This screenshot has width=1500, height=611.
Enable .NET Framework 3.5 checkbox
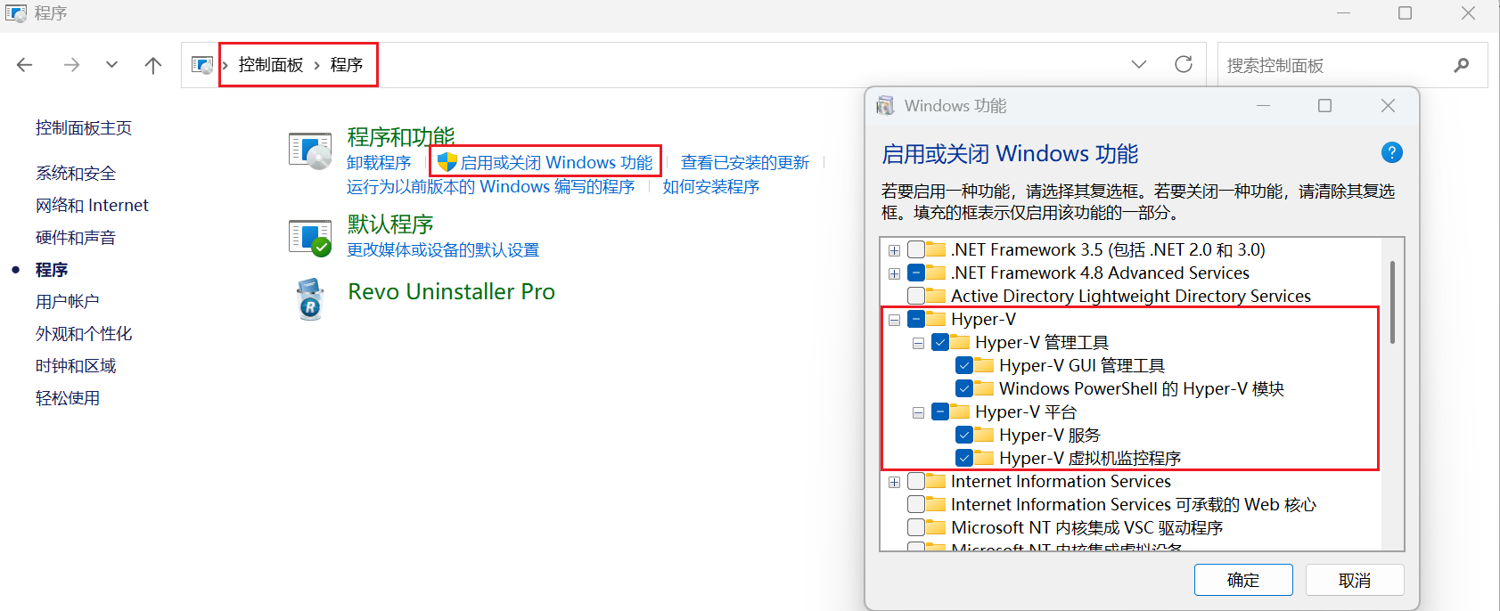point(916,250)
